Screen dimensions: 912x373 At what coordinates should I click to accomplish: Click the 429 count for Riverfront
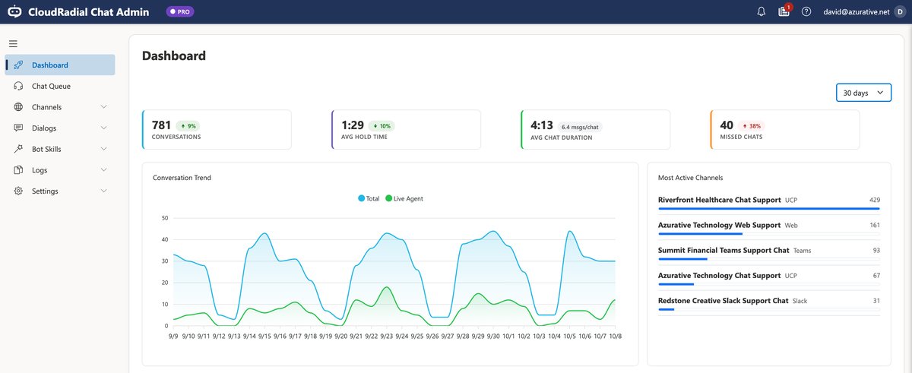875,200
